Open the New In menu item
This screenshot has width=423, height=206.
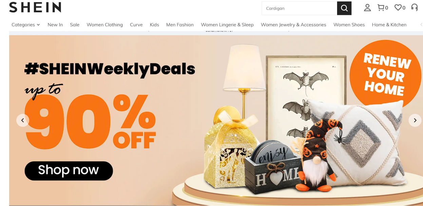point(55,25)
